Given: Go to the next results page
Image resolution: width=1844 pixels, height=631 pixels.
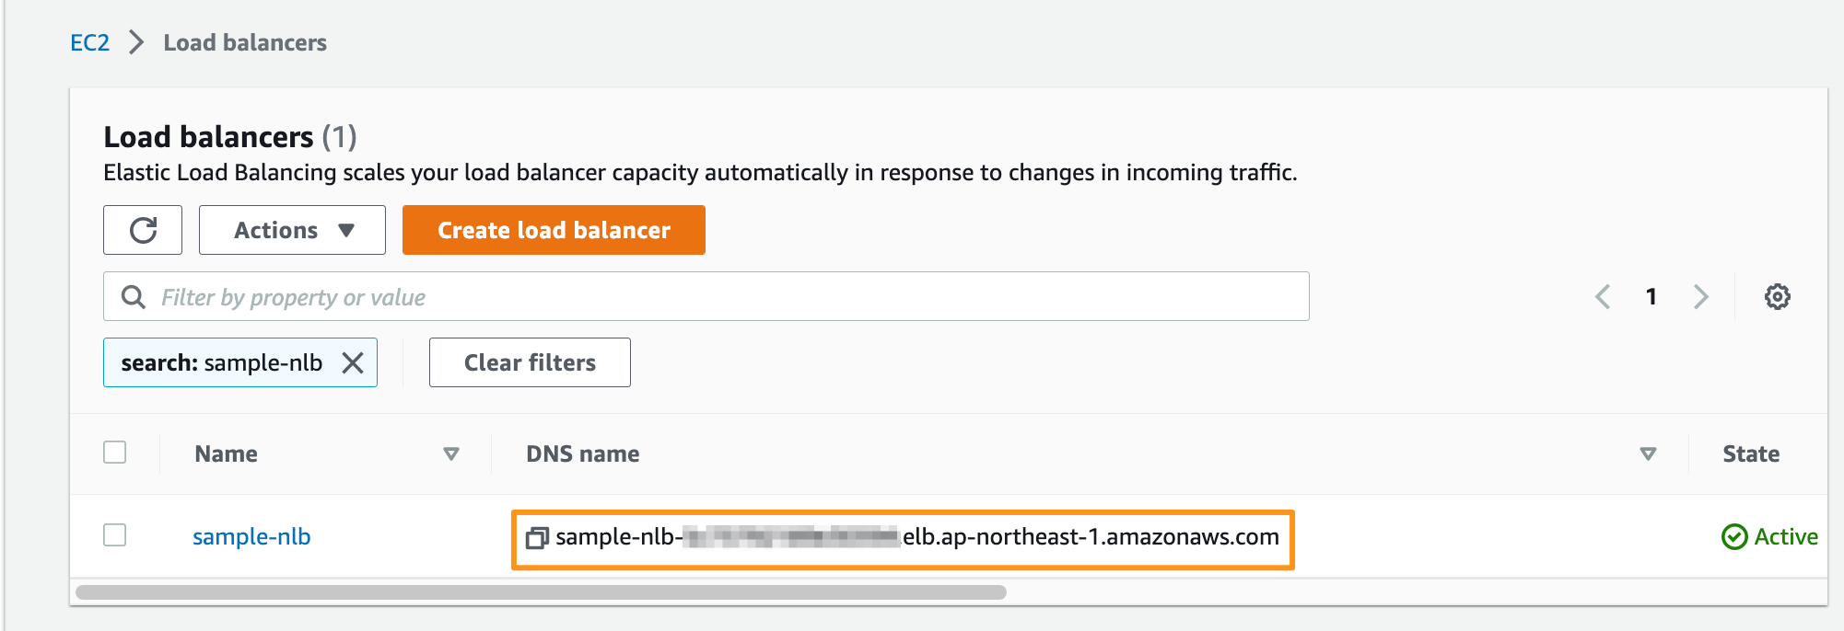Looking at the screenshot, I should (1700, 296).
